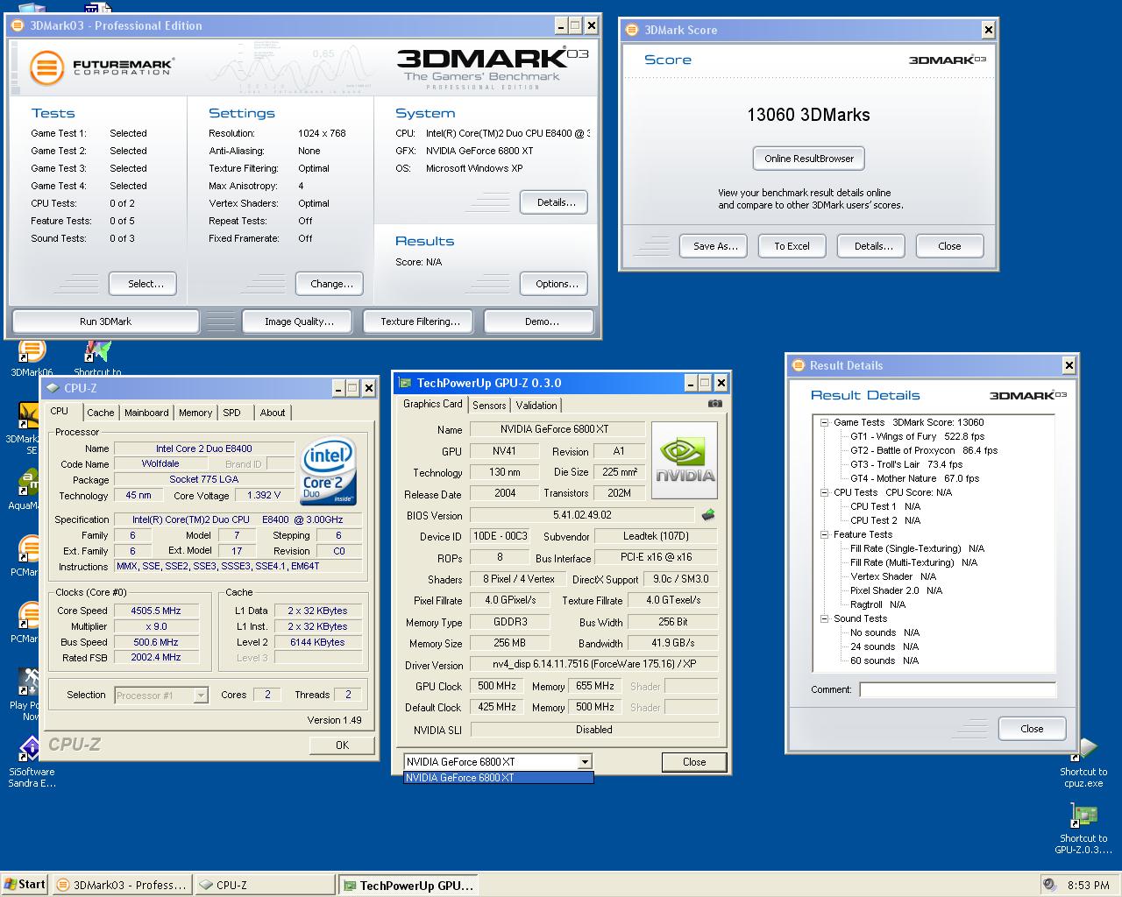Click the Futuremark orange logo in 3DMark03

click(x=46, y=67)
